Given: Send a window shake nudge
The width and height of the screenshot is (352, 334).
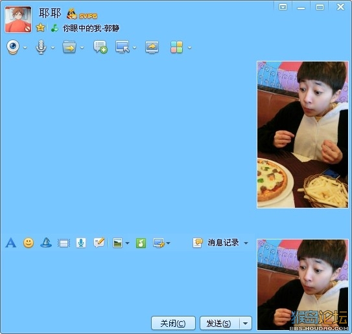Looking at the screenshot, I should (64, 243).
